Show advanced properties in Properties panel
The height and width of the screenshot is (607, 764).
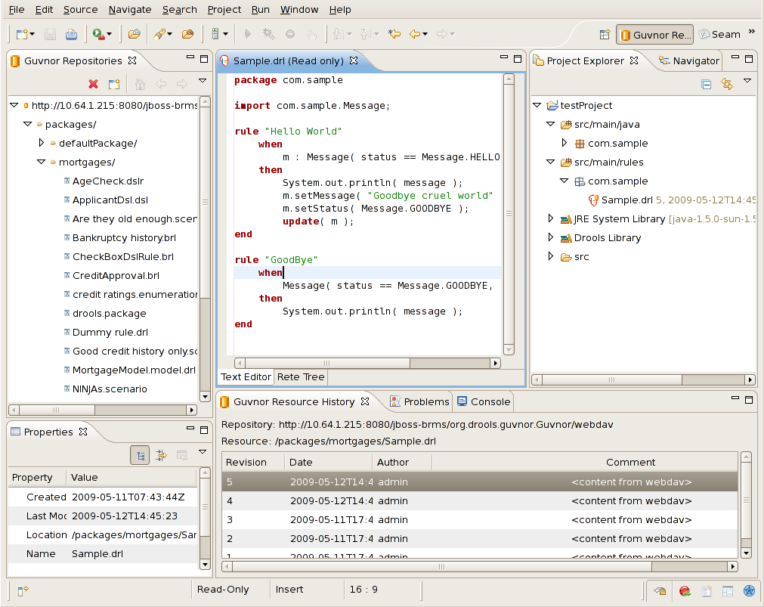point(161,455)
